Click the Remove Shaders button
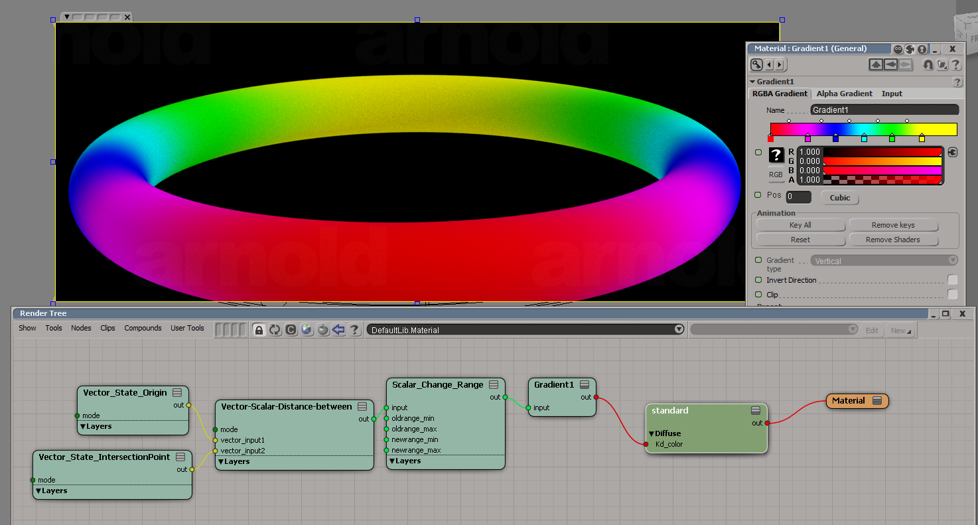This screenshot has height=525, width=978. coord(892,240)
